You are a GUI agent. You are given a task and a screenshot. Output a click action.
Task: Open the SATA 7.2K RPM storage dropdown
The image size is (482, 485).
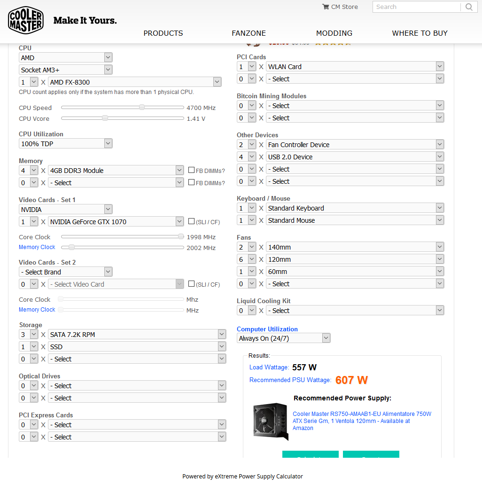(137, 334)
